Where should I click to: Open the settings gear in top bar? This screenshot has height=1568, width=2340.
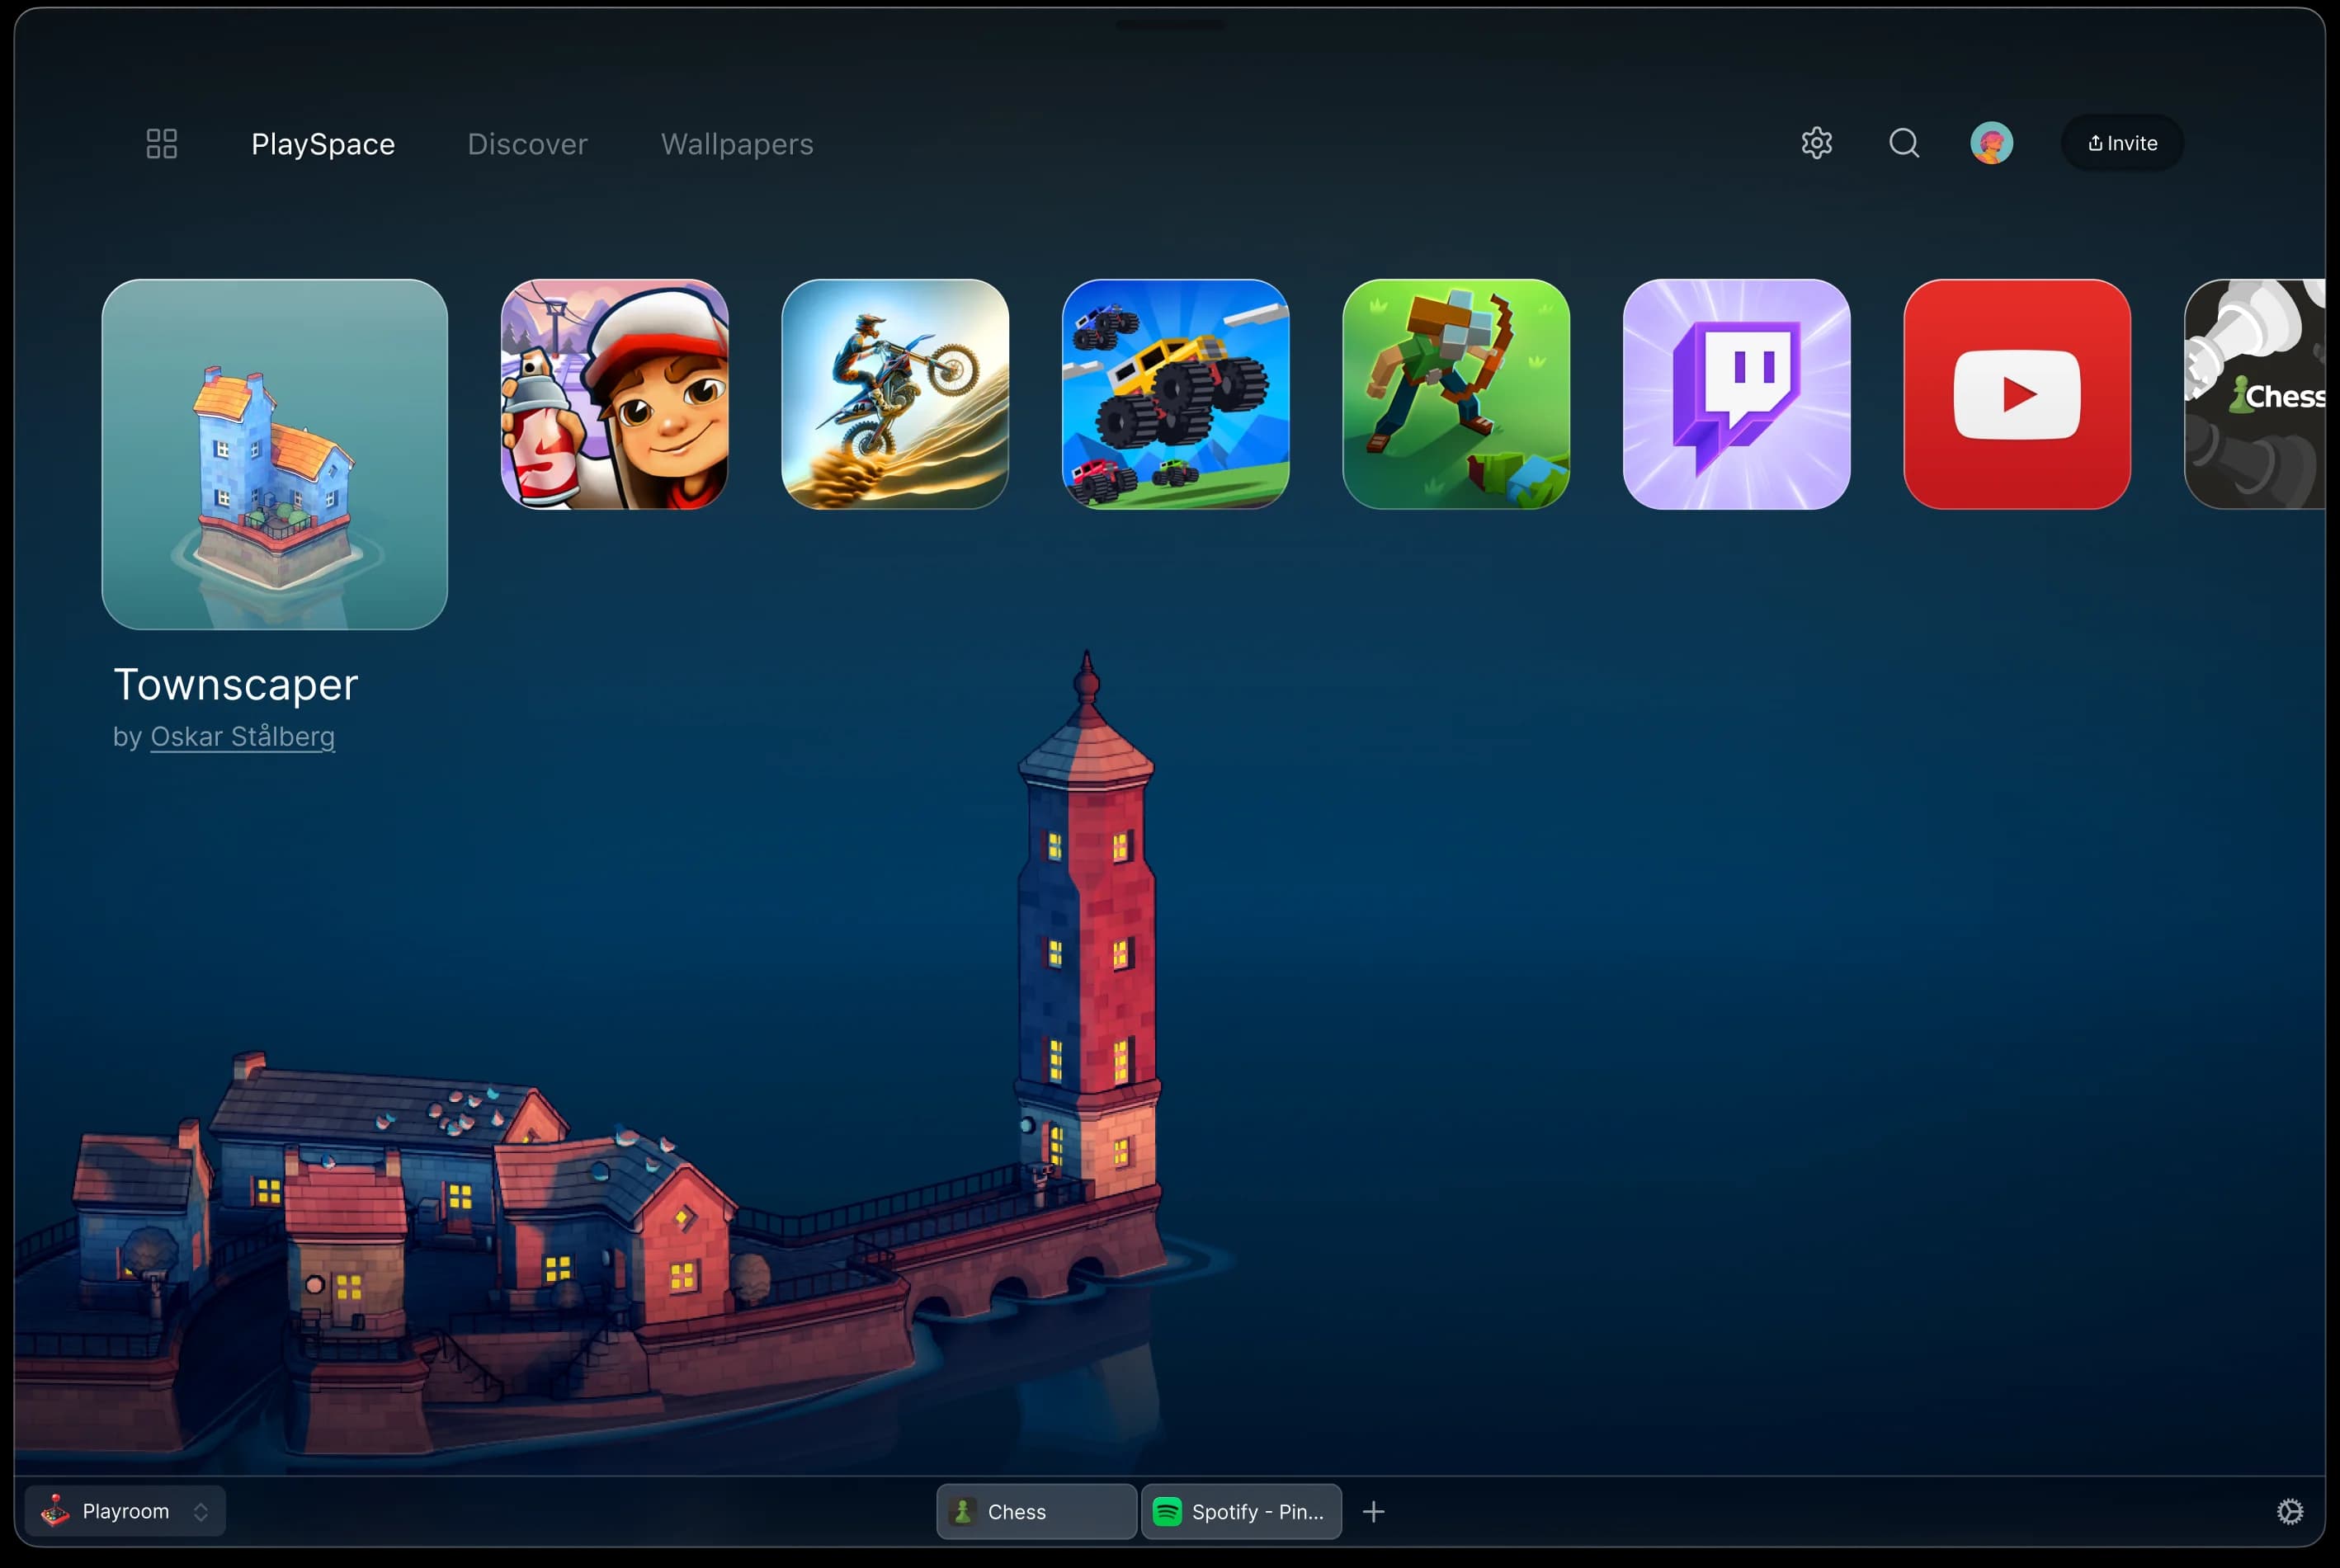point(1816,143)
